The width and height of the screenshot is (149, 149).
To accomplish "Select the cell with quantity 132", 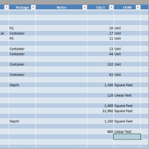I will click(x=100, y=64).
